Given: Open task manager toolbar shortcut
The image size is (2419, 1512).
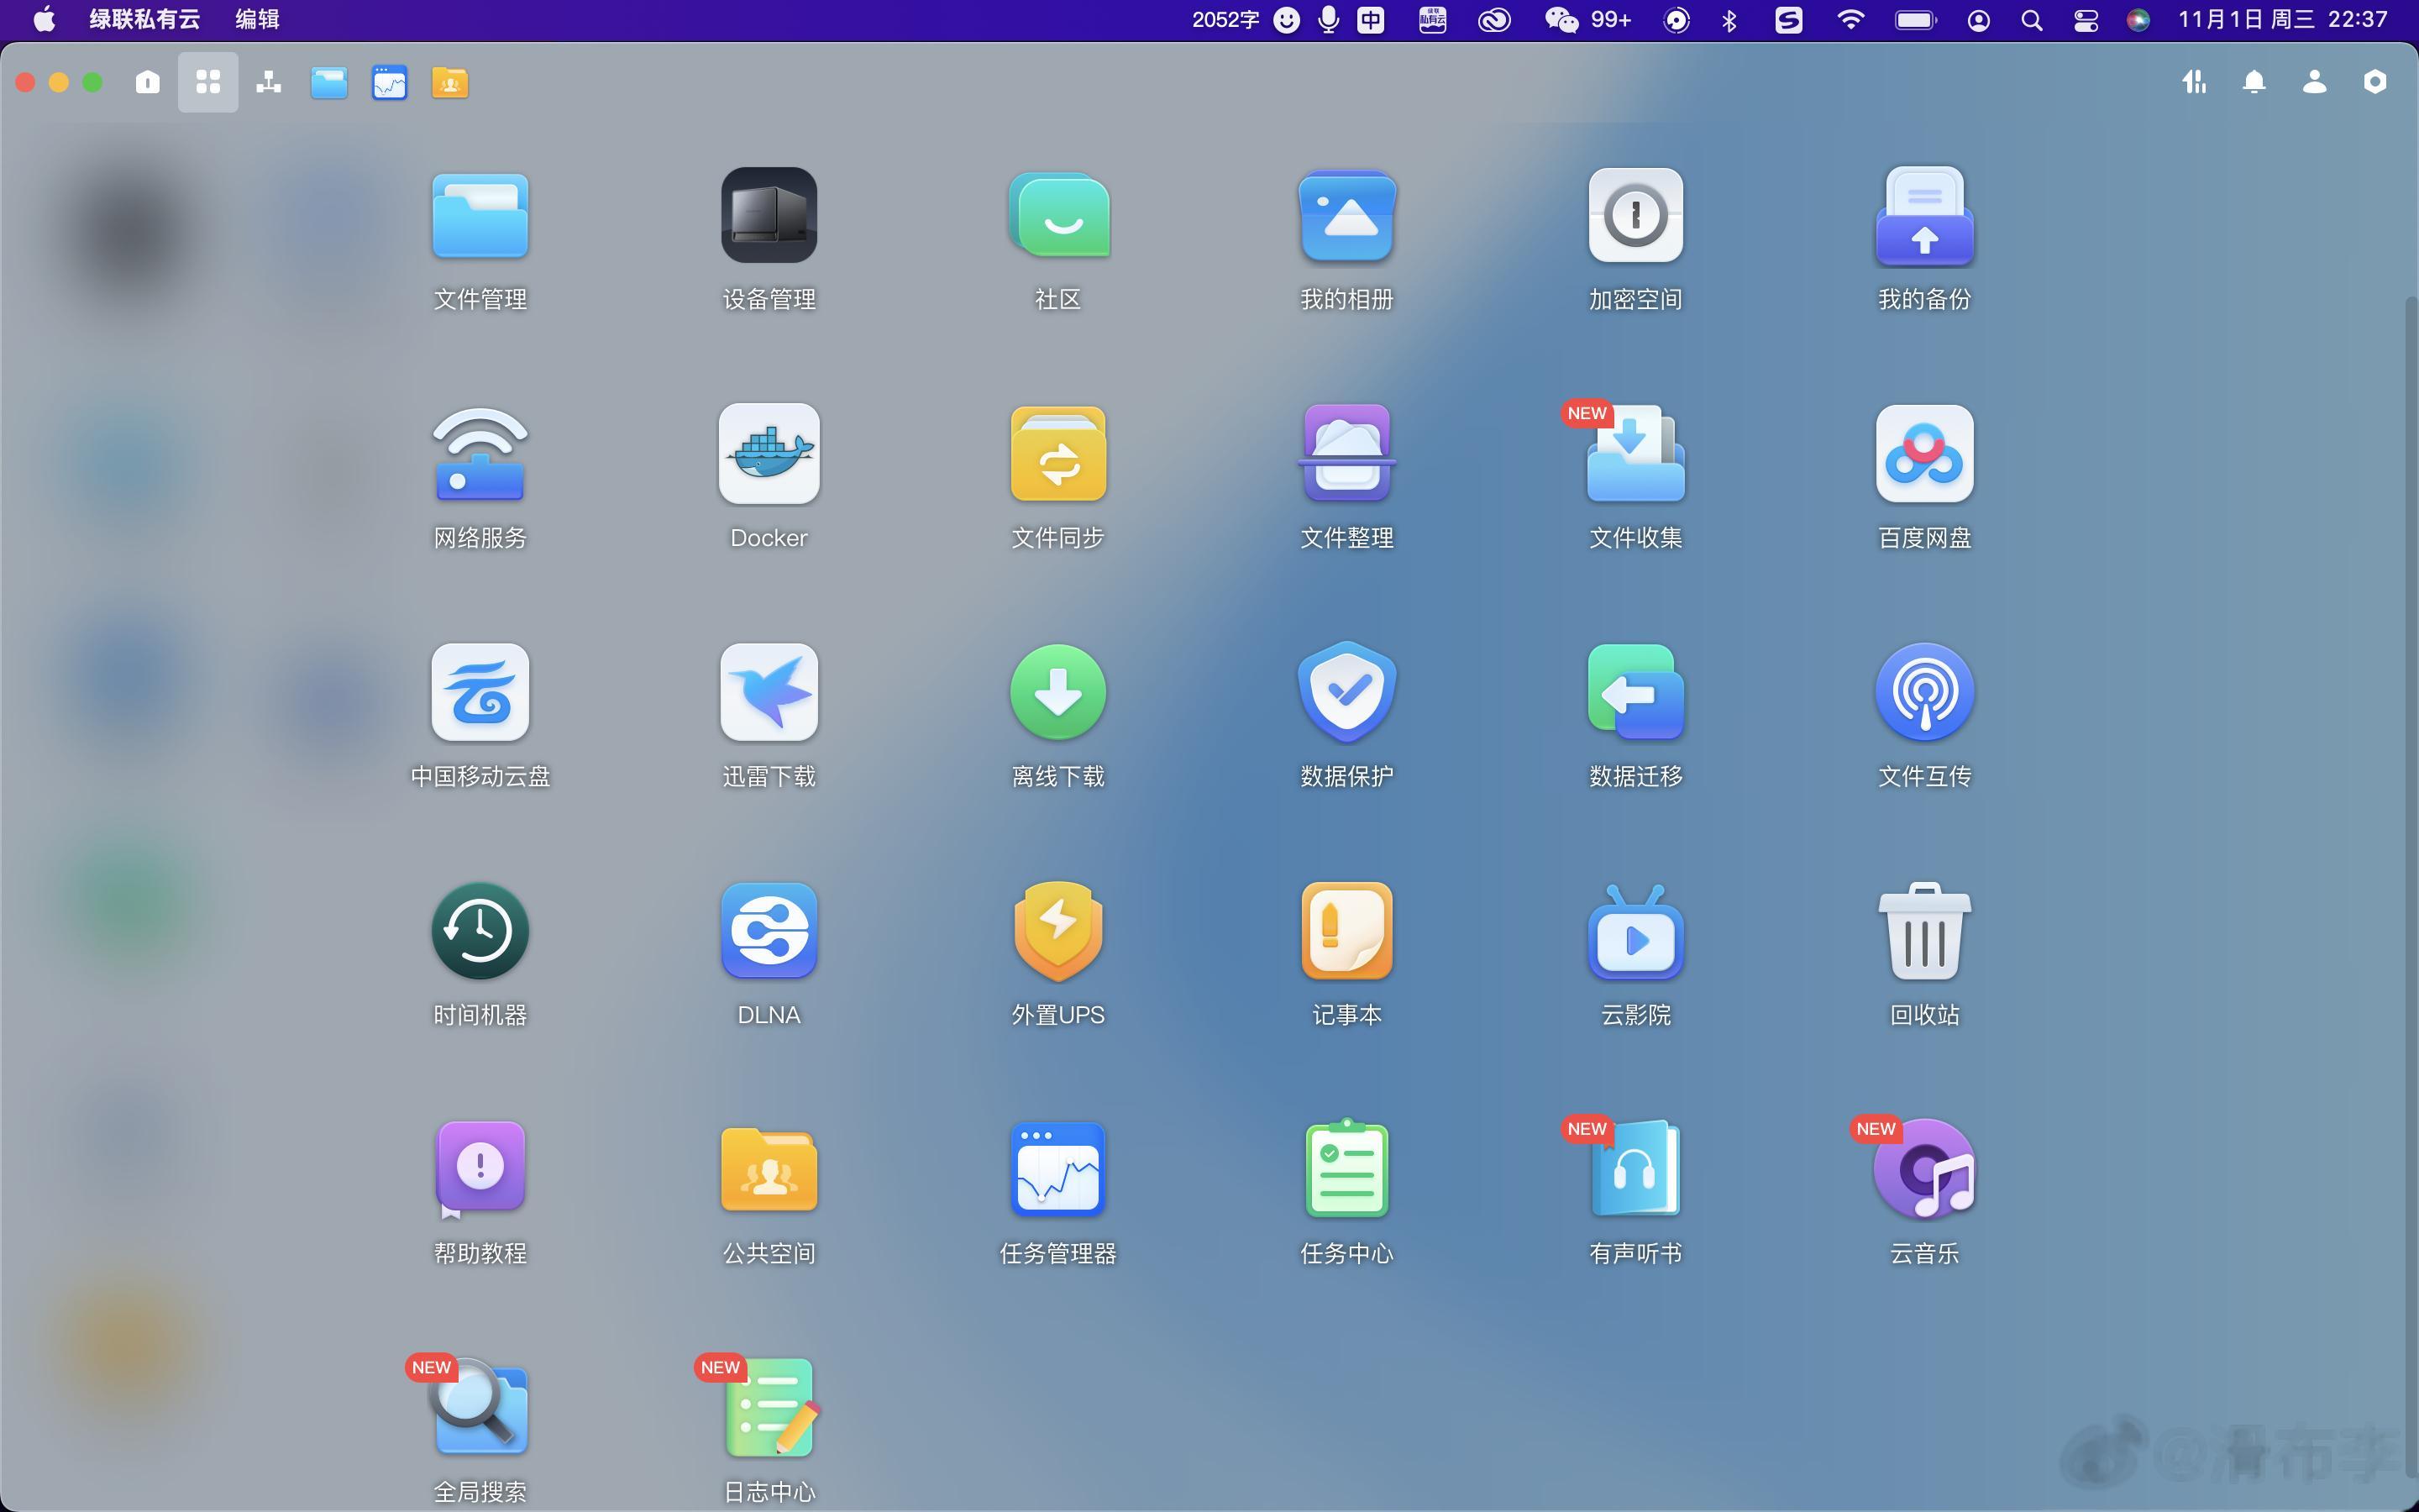Looking at the screenshot, I should (x=390, y=82).
